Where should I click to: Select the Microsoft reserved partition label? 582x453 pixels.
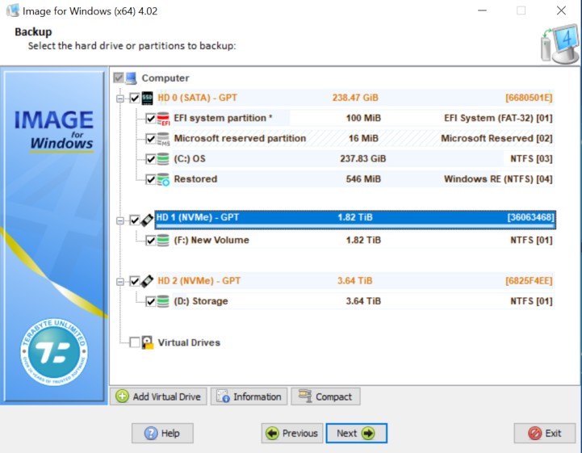[x=241, y=139]
